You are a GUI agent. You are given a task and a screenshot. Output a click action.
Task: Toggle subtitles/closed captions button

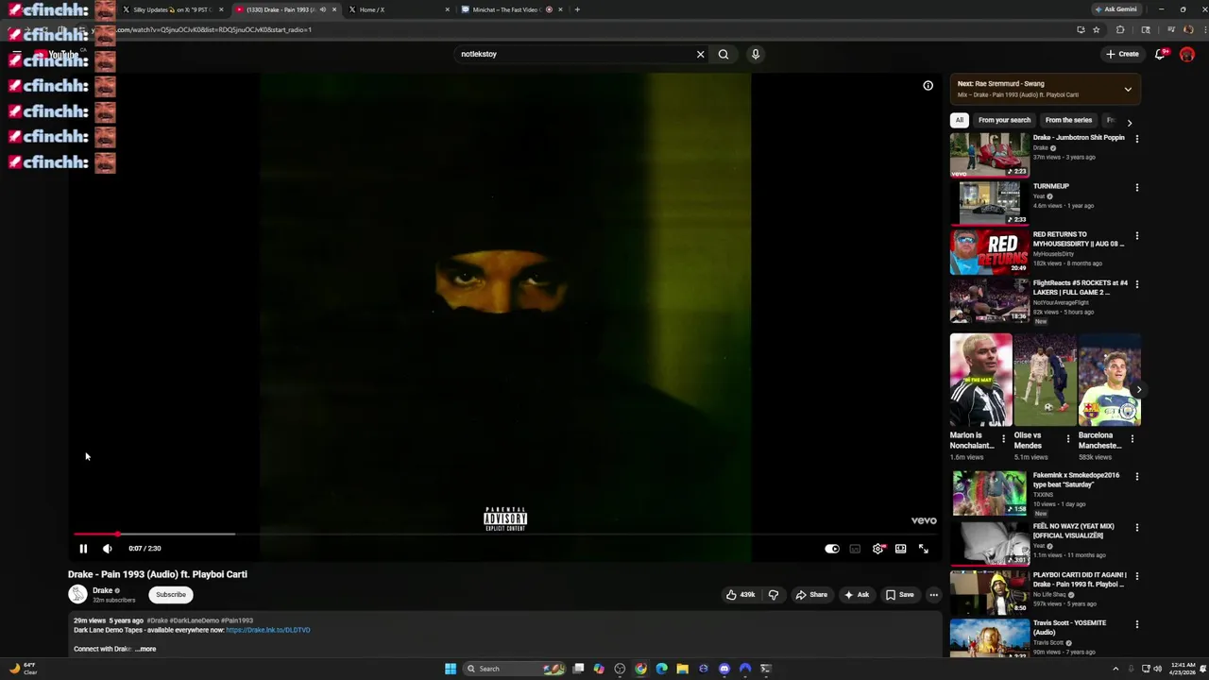point(855,549)
